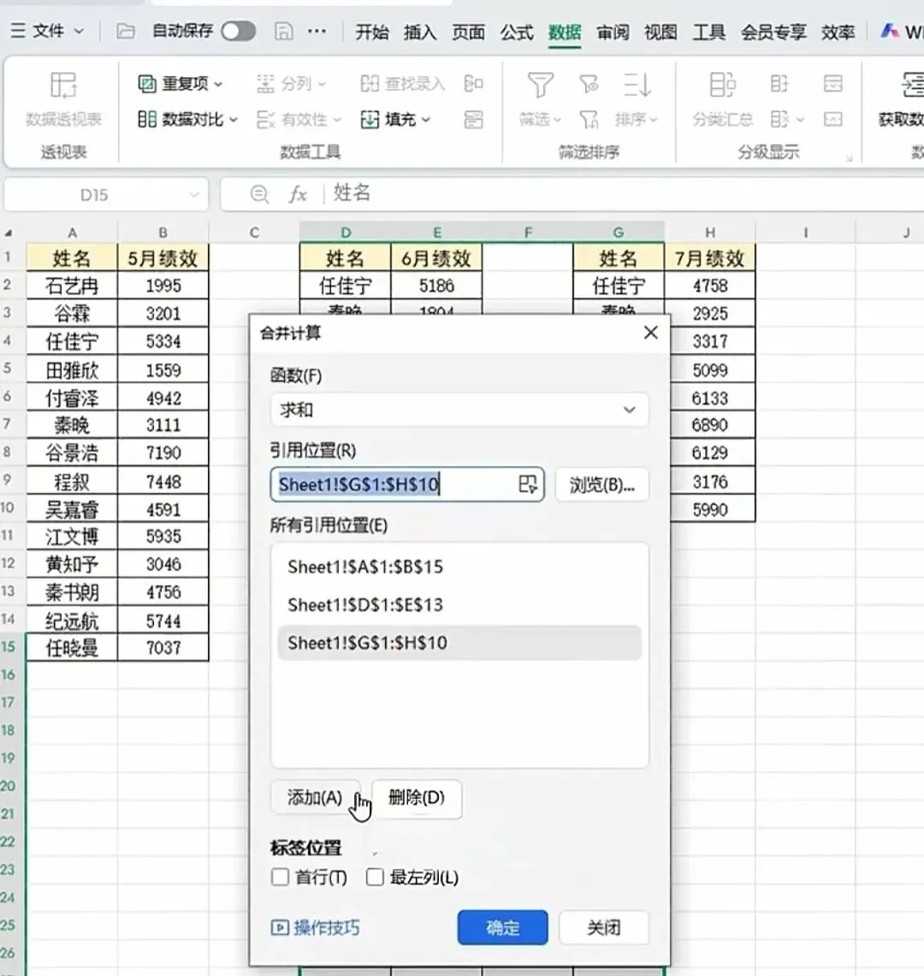The width and height of the screenshot is (924, 976).
Task: Click the 删除(D) button
Action: 417,797
